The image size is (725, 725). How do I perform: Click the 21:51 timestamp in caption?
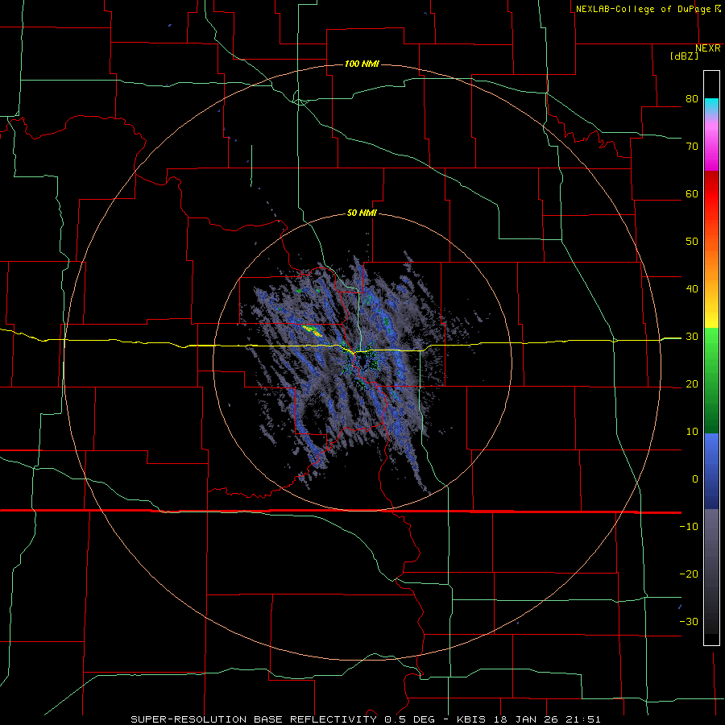(582, 719)
